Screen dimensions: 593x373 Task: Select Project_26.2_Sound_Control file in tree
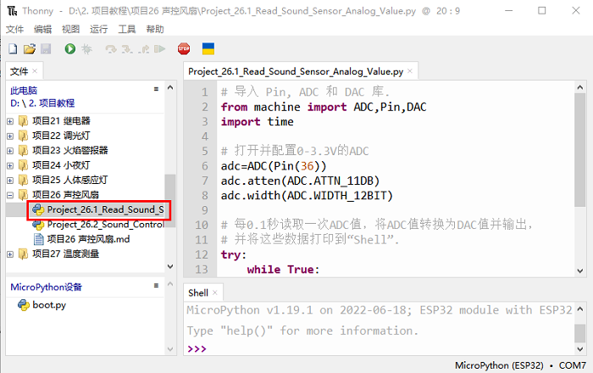point(104,225)
